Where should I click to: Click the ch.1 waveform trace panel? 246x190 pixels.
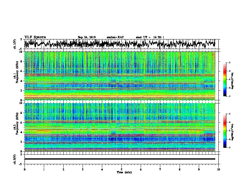tap(122, 44)
